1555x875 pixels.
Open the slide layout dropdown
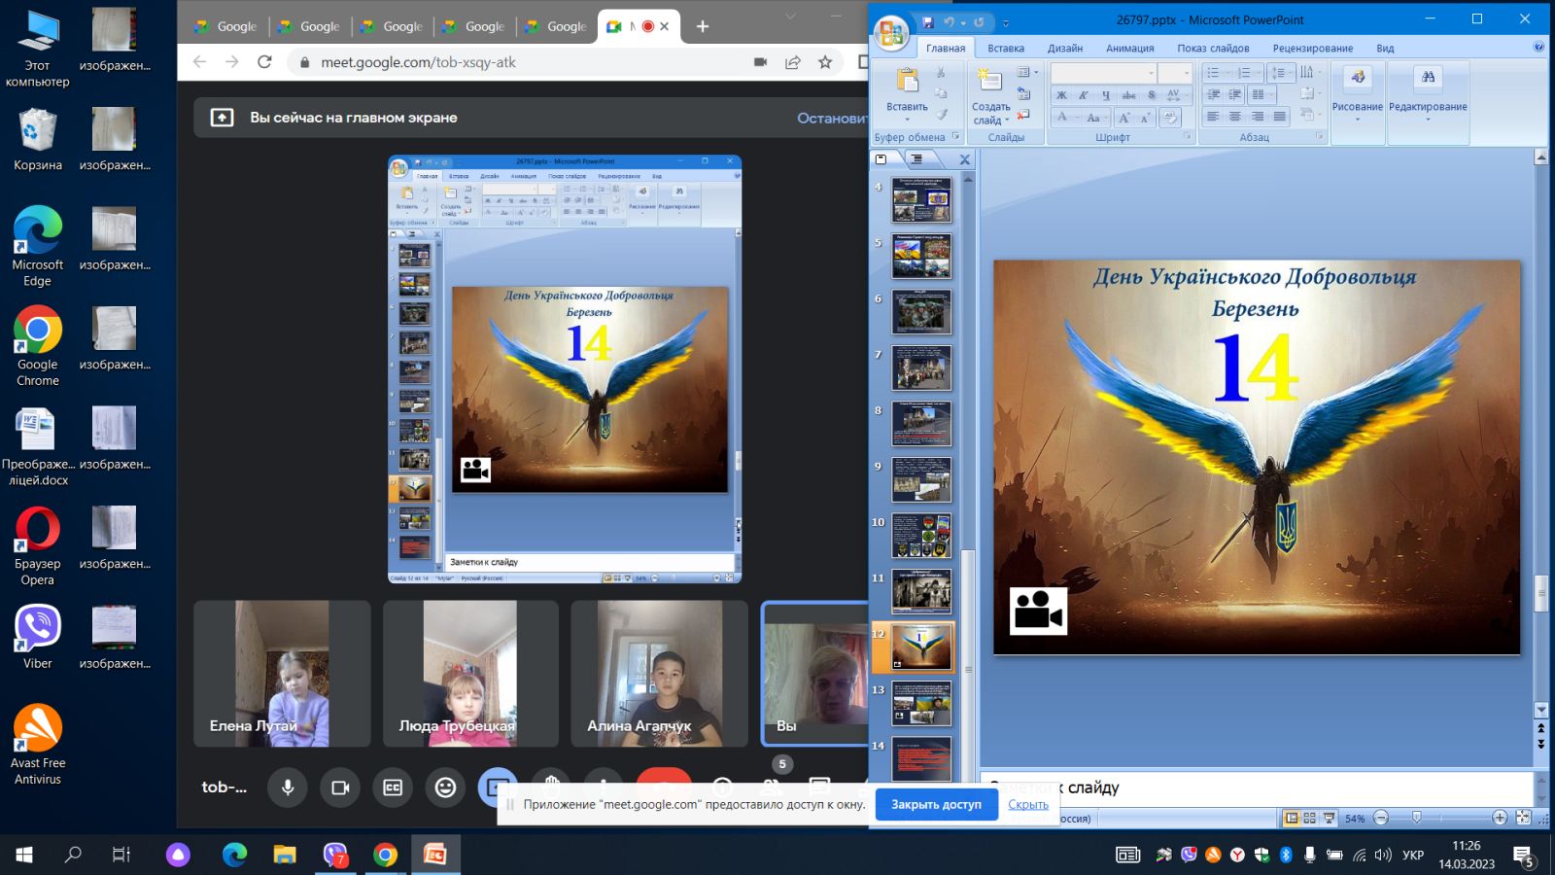(1026, 72)
